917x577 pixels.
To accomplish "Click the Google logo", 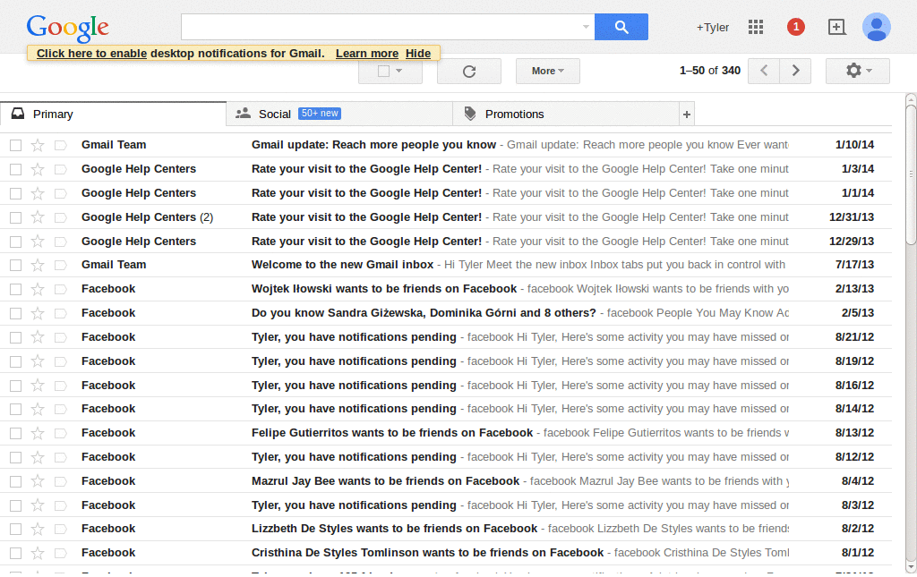I will 67,28.
